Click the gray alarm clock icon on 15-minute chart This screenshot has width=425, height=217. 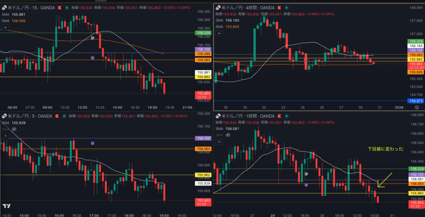93,38
